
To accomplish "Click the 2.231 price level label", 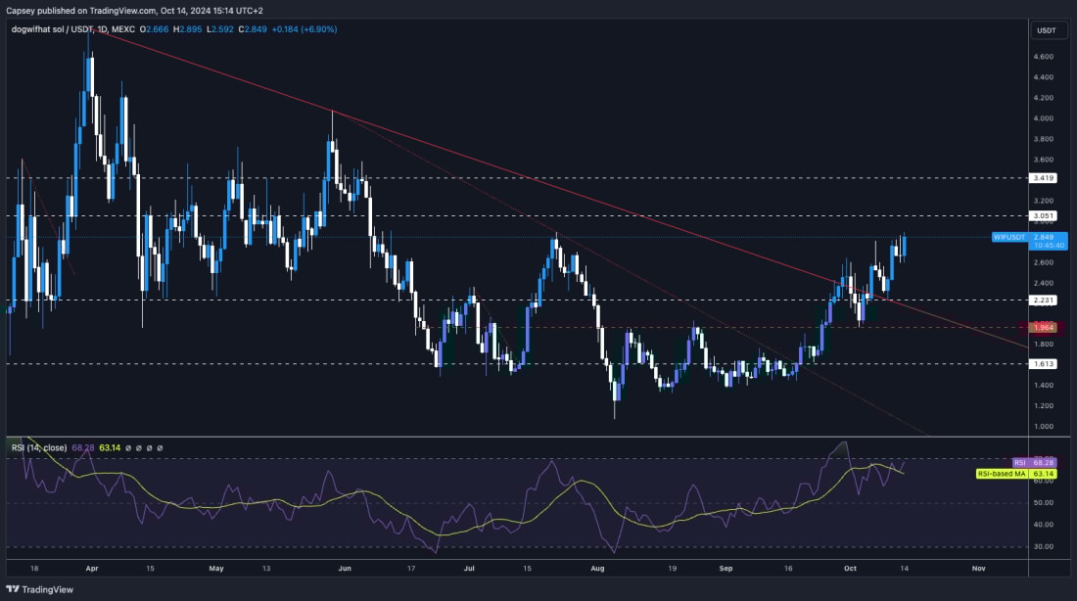I will (x=1044, y=301).
